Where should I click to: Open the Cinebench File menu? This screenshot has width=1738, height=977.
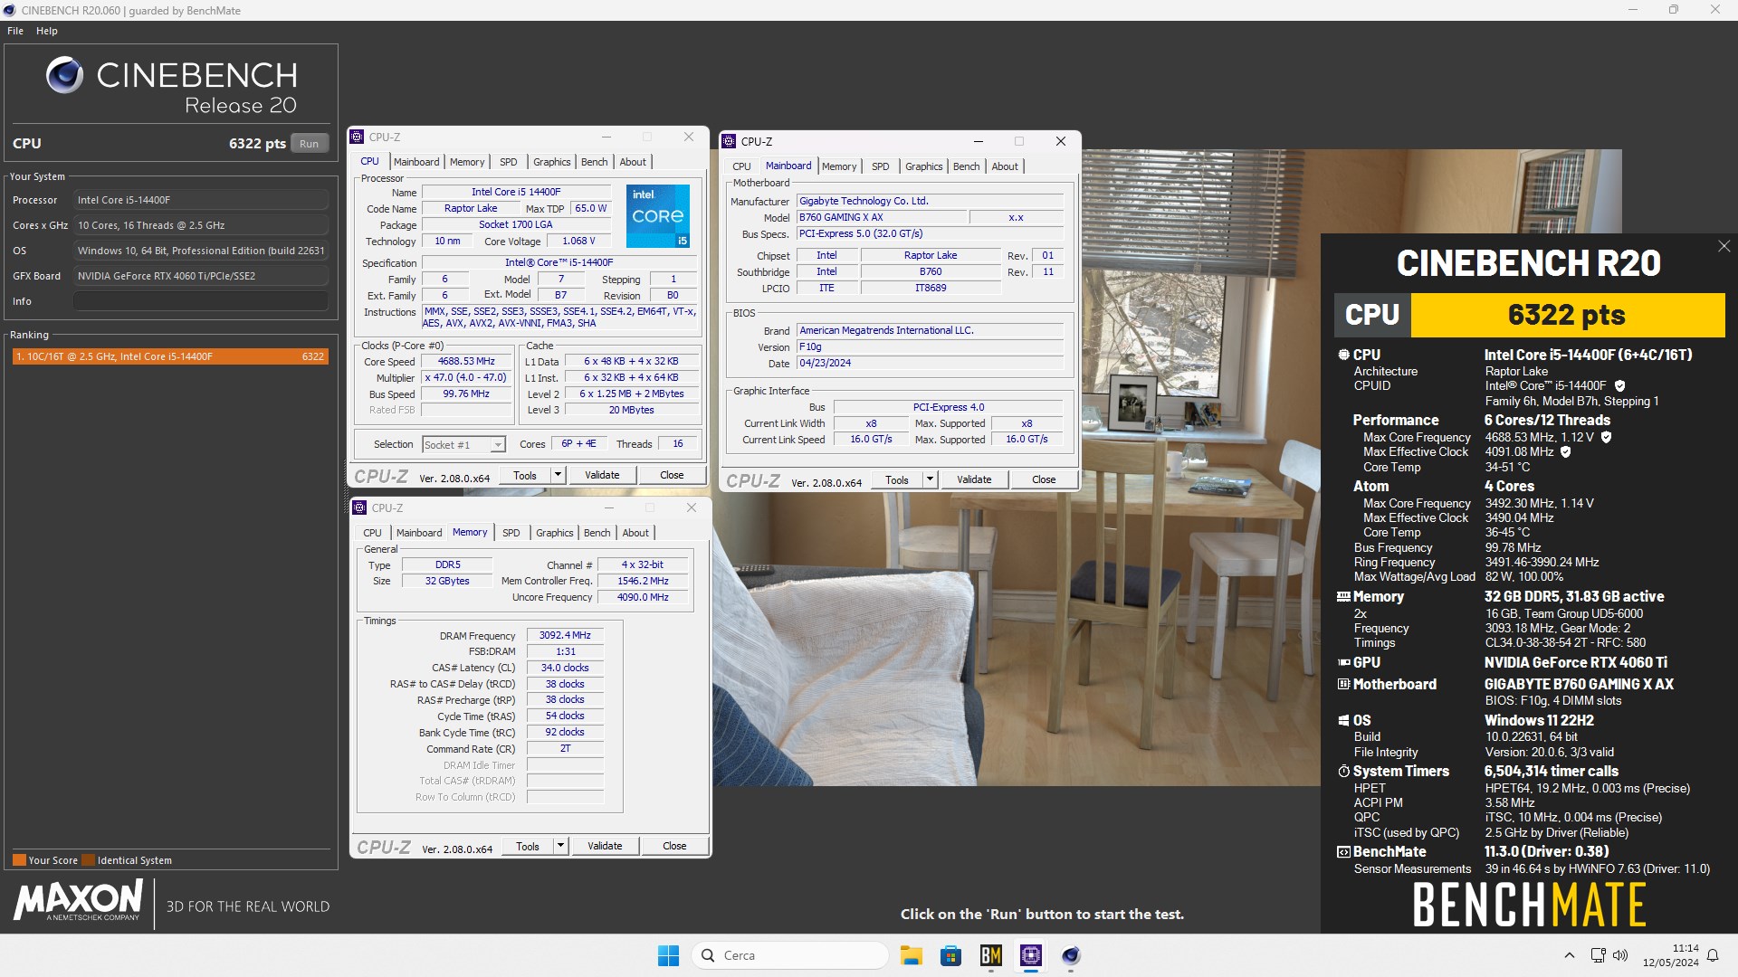tap(15, 31)
